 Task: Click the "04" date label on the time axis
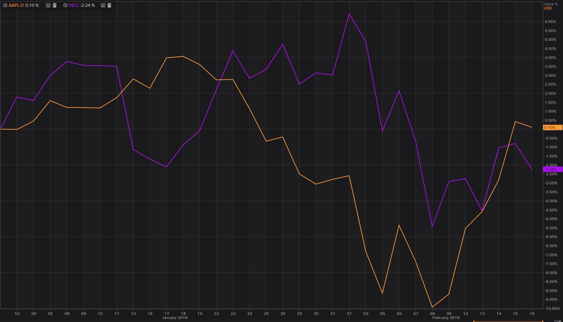tap(34, 314)
